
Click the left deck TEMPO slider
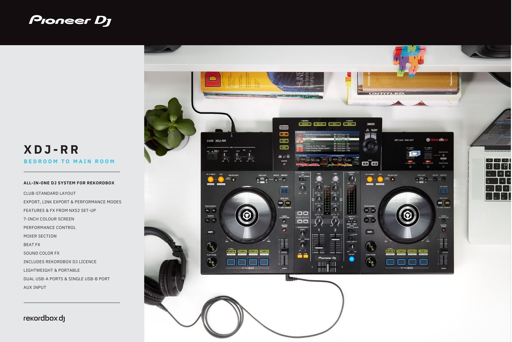pos(284,251)
